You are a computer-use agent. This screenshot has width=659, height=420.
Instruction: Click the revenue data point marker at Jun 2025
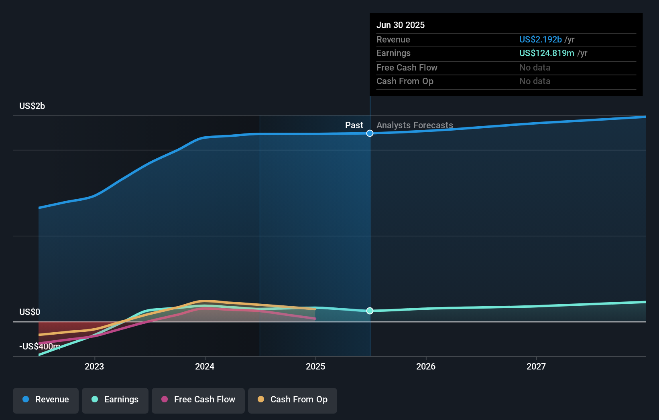point(370,133)
